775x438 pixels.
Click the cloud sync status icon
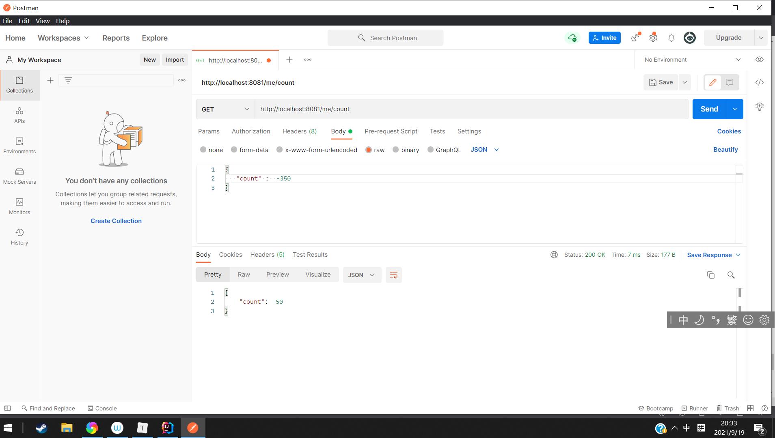pos(572,38)
